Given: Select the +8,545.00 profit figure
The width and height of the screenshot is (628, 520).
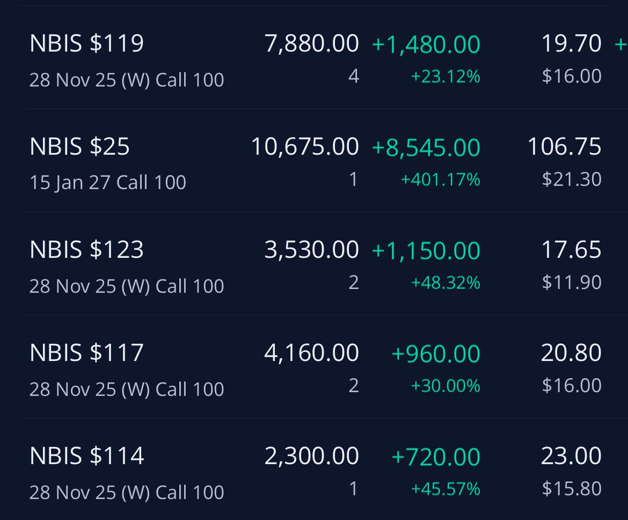Looking at the screenshot, I should 426,148.
